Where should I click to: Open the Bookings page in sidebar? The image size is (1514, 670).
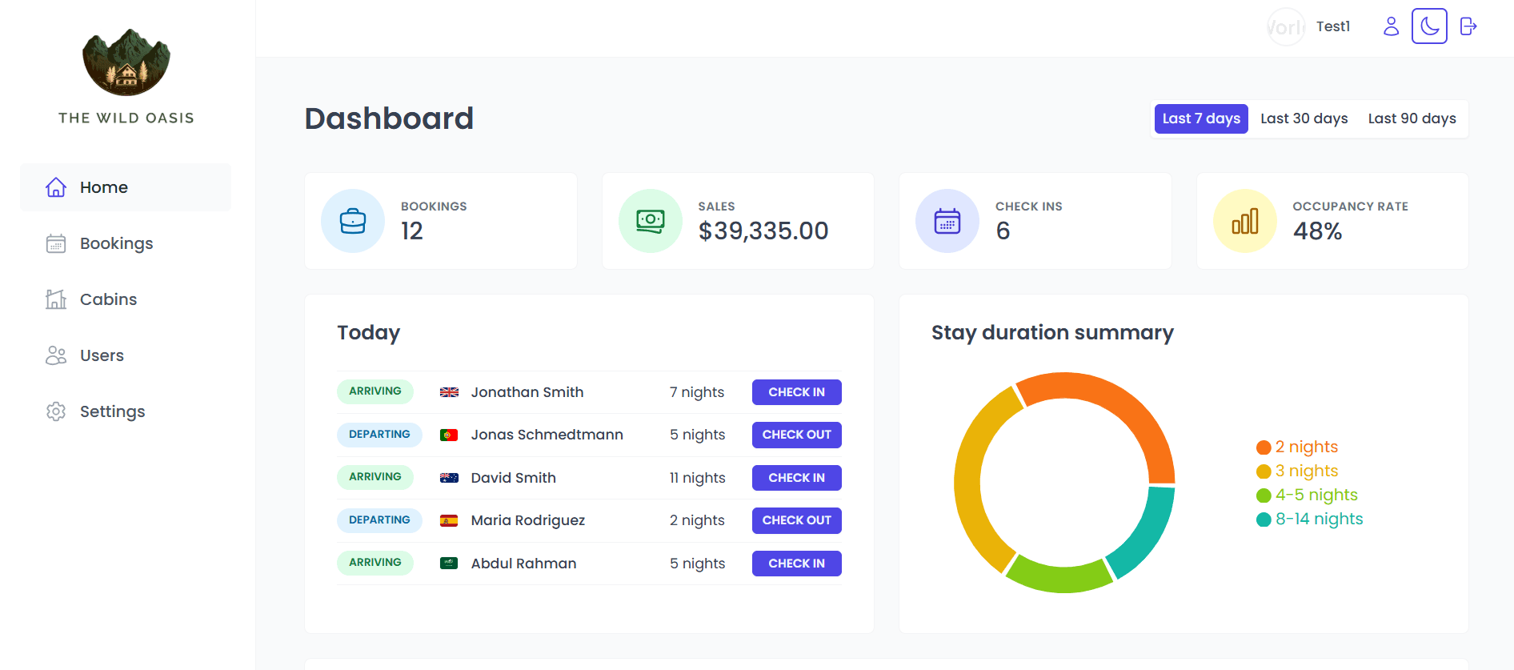pos(116,243)
